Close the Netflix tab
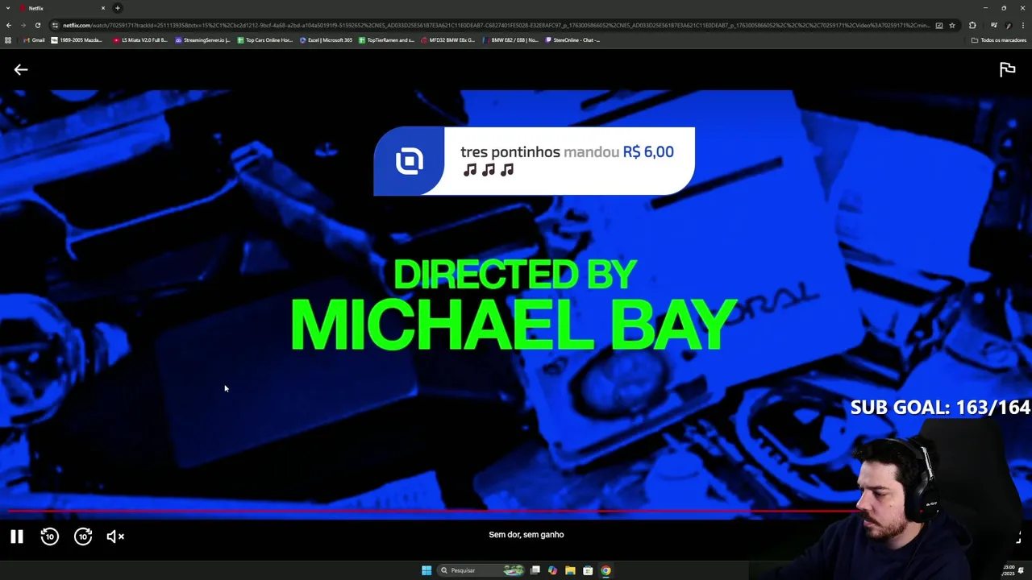Screen dimensions: 1032x580 103,8
